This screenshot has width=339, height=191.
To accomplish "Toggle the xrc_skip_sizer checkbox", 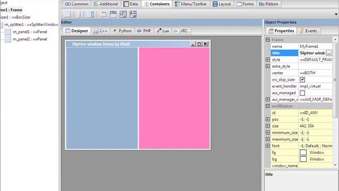I will point(302,80).
